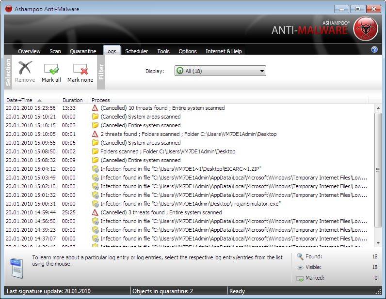
Task: Click the 25:25 duration cell
Action: [x=69, y=212]
